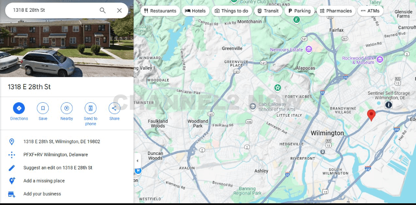Show Parking locations on map
The width and height of the screenshot is (416, 205).
(x=299, y=11)
